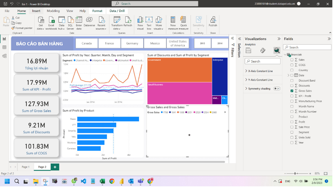
Task: Open the Modeling ribbon tab
Action: click(x=53, y=11)
